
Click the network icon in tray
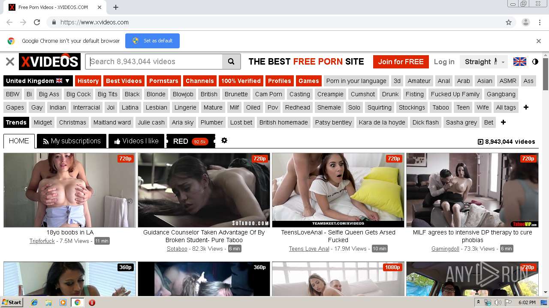click(x=488, y=302)
